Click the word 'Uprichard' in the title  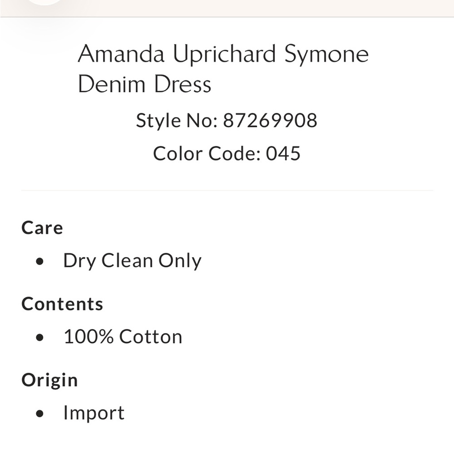(x=225, y=54)
